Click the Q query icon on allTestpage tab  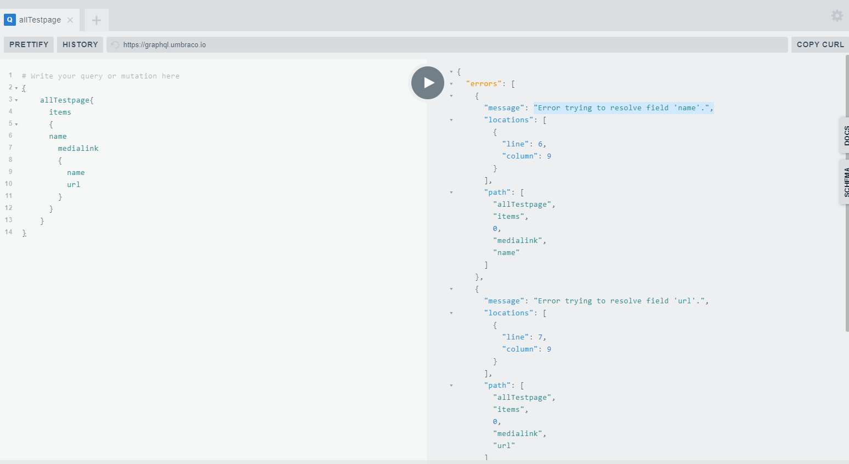tap(9, 20)
